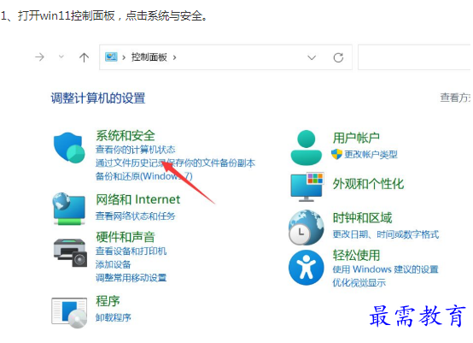Click the Programs disc icon

pos(69,312)
